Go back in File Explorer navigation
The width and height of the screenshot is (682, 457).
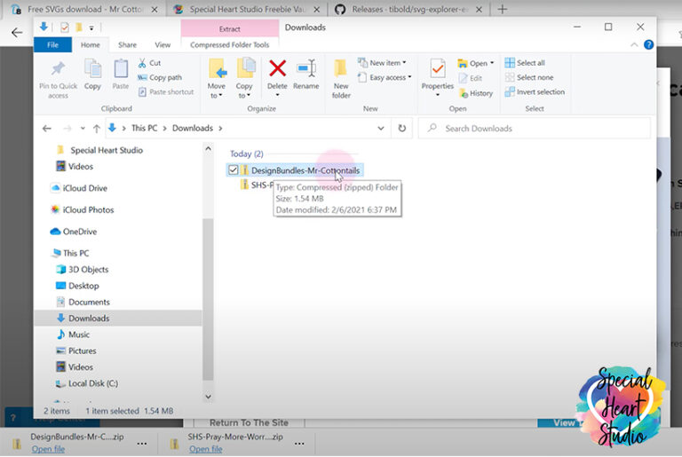click(x=46, y=129)
